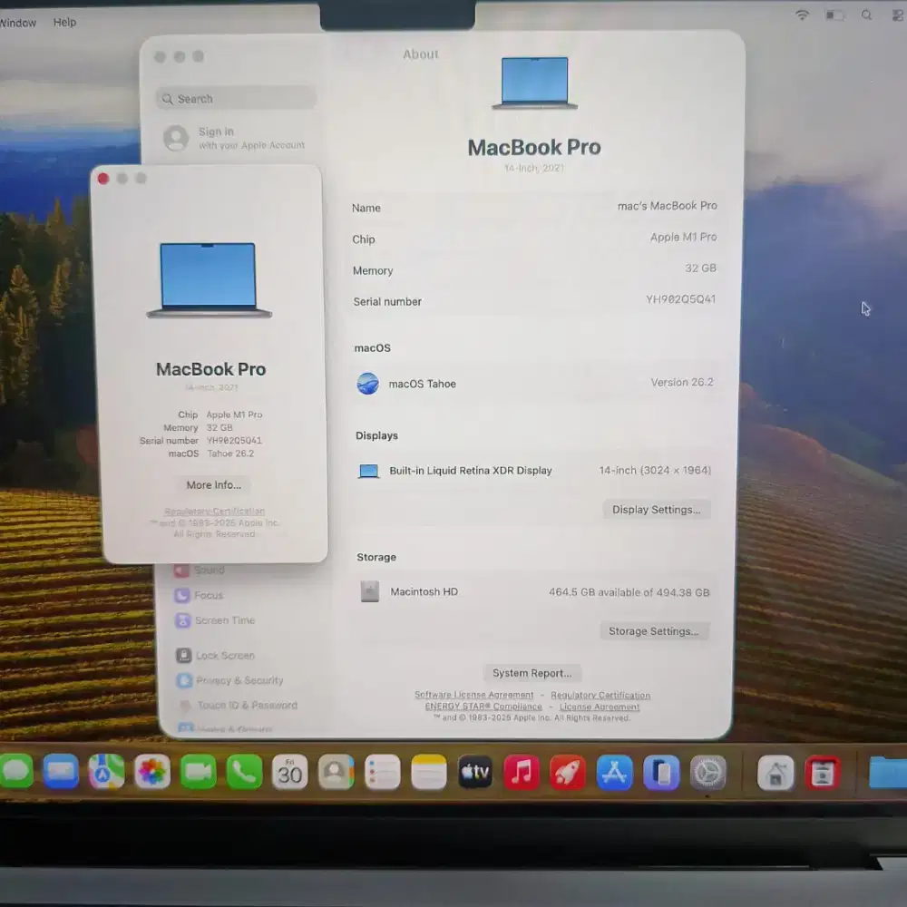The width and height of the screenshot is (907, 907).
Task: Click the Macintosh HD drive icon
Action: tap(370, 591)
